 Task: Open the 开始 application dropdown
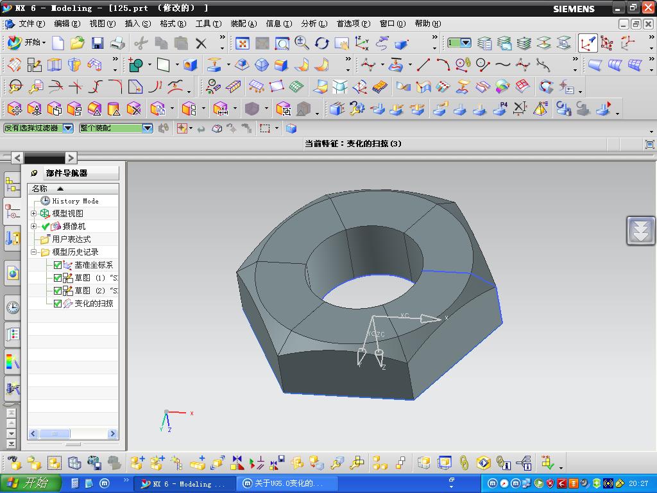point(35,42)
